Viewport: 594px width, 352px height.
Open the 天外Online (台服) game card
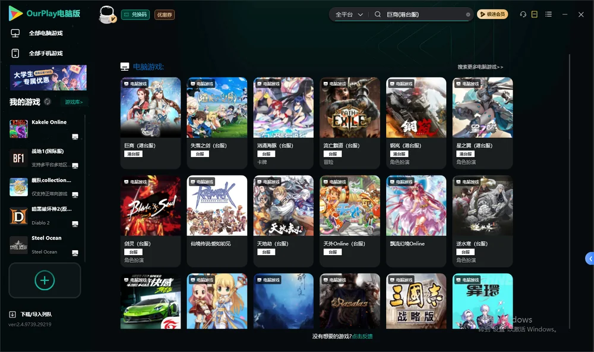350,221
